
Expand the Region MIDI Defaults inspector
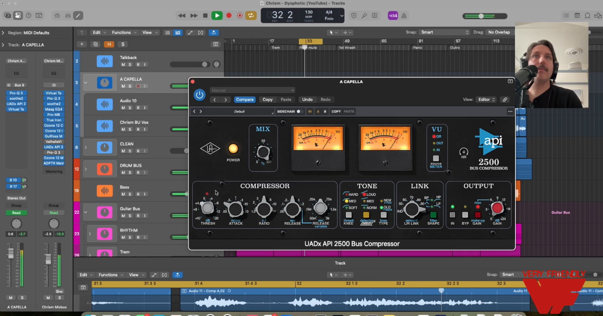[3, 33]
